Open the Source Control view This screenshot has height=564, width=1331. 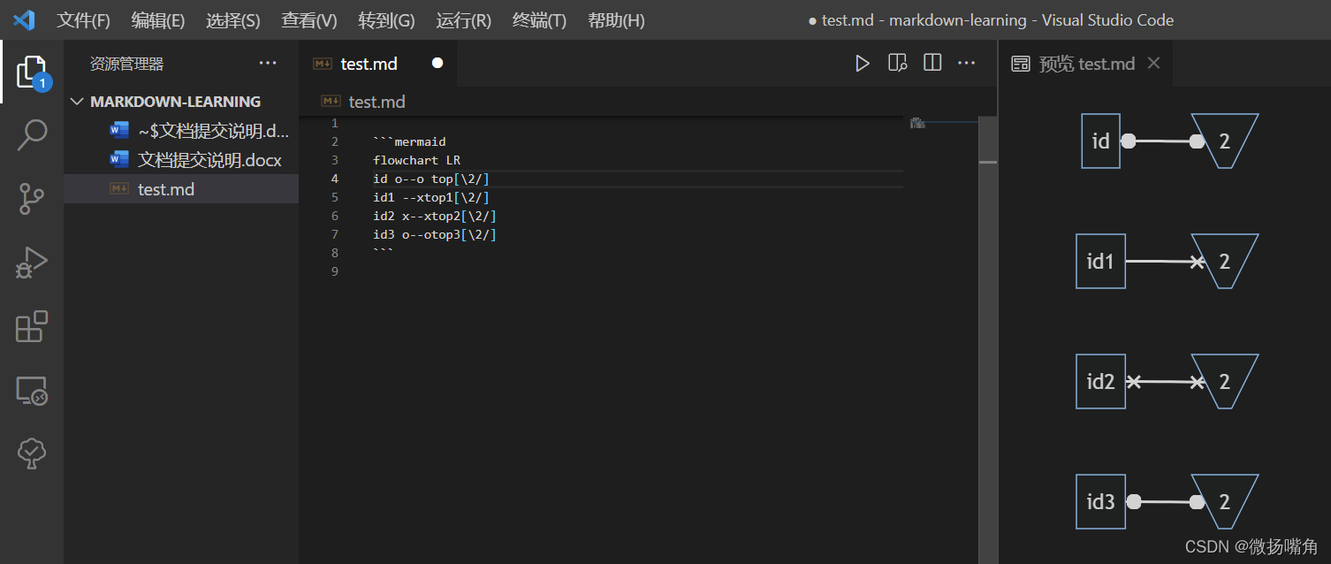[32, 199]
